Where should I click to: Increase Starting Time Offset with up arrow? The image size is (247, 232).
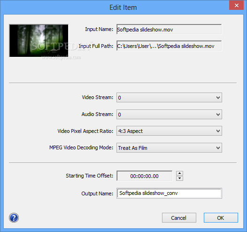click(179, 173)
